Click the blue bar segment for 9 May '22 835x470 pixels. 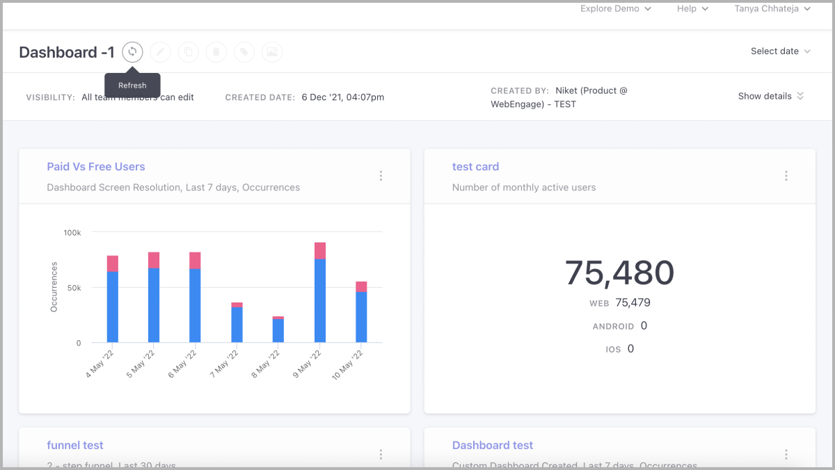(320, 300)
